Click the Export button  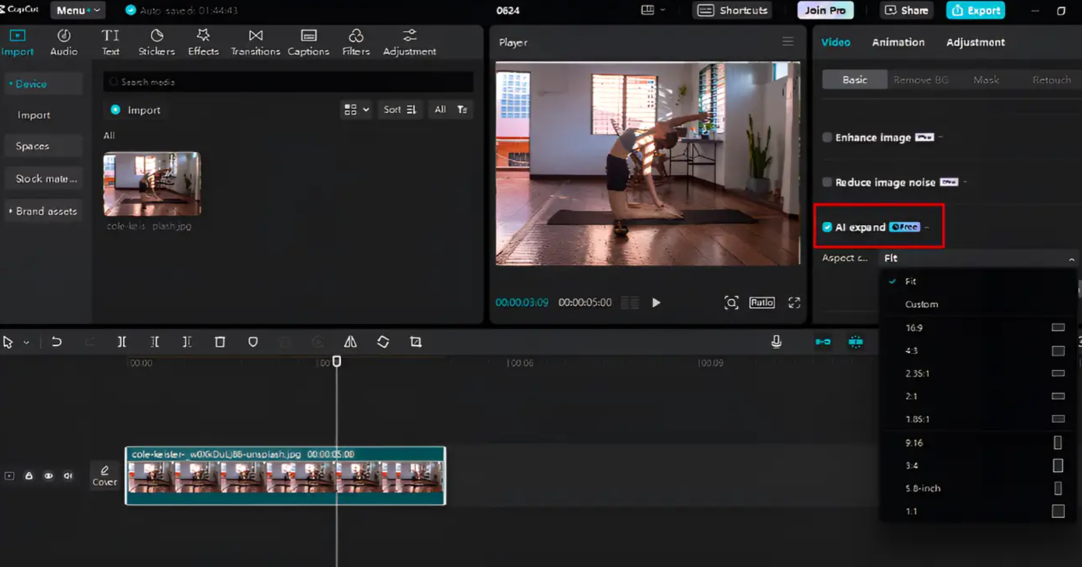(975, 10)
